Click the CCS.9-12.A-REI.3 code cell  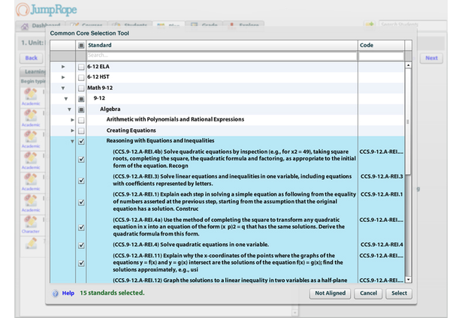coord(382,176)
